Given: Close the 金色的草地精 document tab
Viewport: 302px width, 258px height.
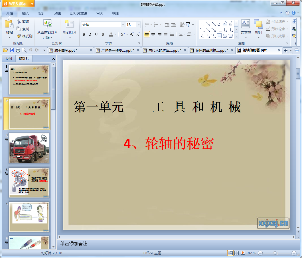Looking at the screenshot, I should point(232,50).
